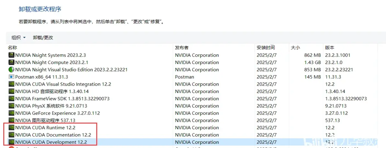Click the NVIDIA GeForce Experience icon

[x=11, y=113]
